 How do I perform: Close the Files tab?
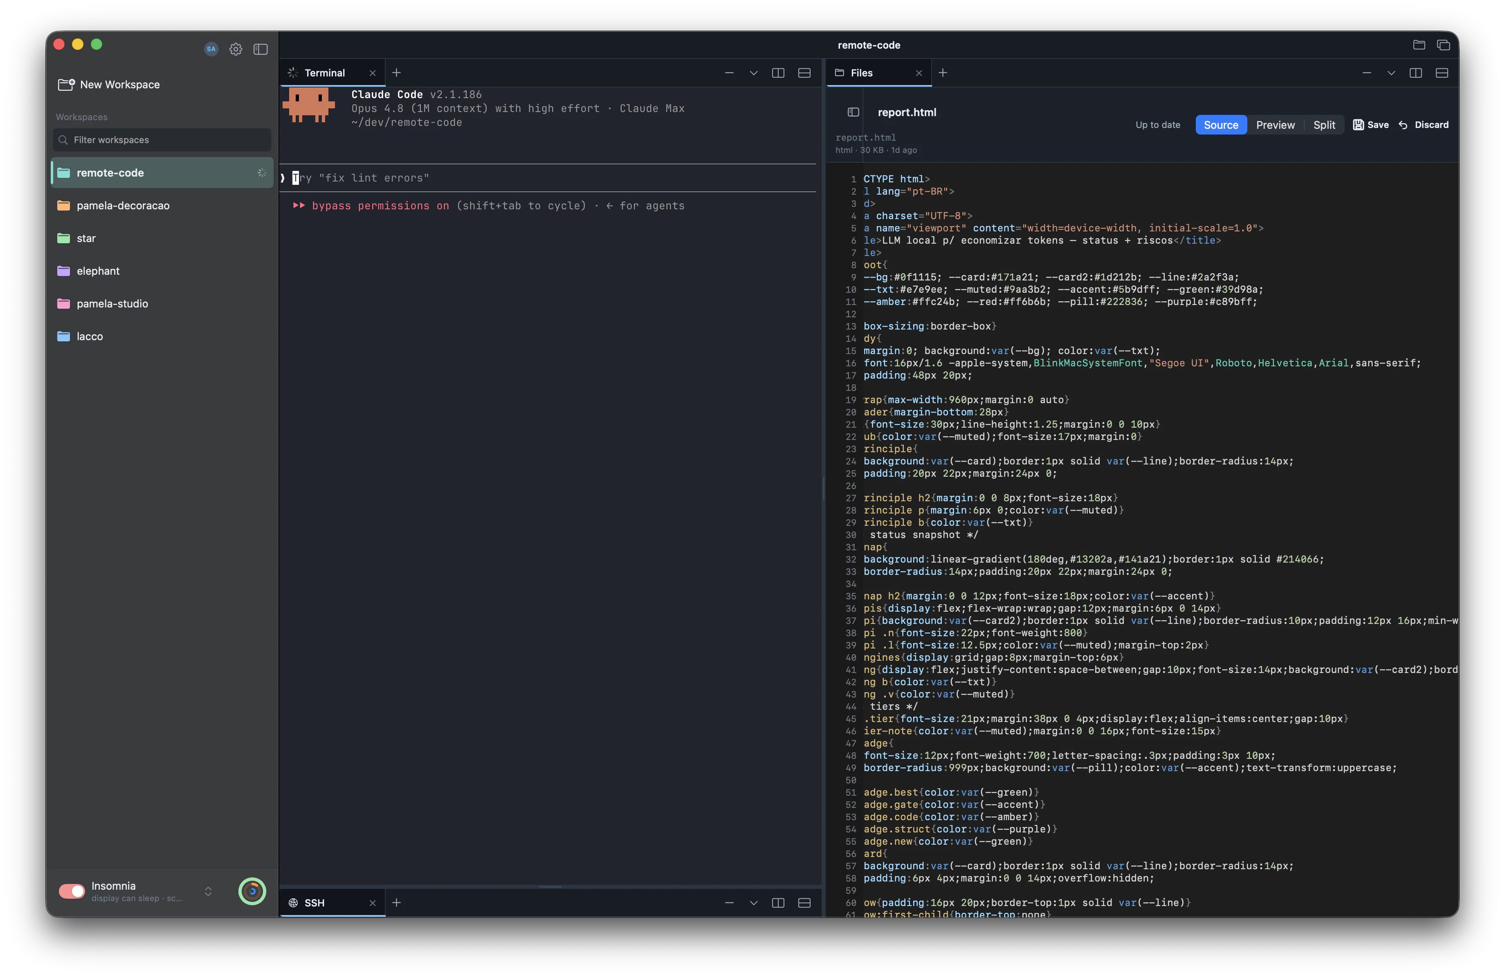tap(919, 73)
